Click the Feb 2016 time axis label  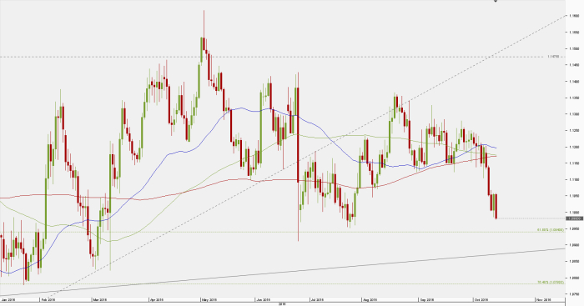point(48,299)
